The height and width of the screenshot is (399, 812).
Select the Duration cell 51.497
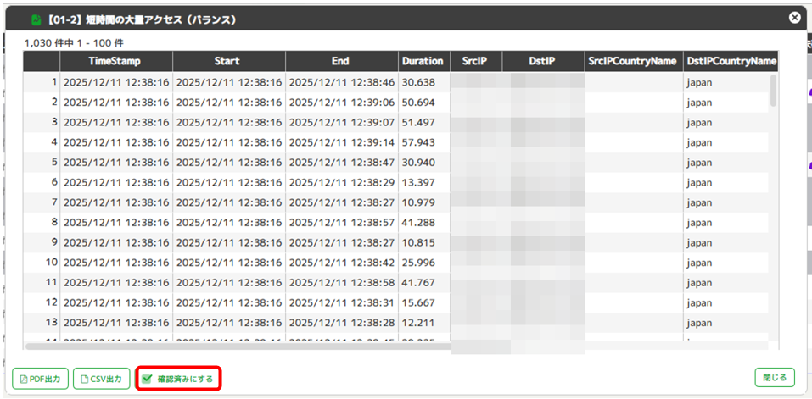(424, 123)
